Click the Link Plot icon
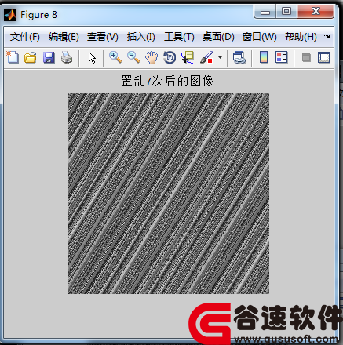This screenshot has width=343, height=345. click(239, 57)
